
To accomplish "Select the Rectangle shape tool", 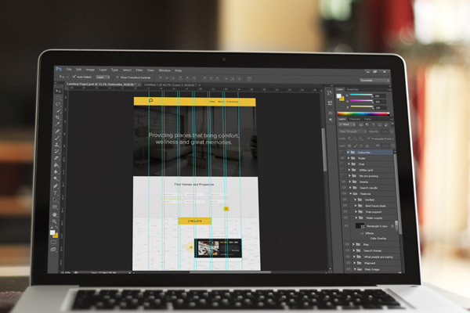I will coord(55,207).
